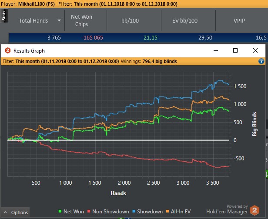
Task: Select the -165 065 net won cell
Action: tap(92, 37)
